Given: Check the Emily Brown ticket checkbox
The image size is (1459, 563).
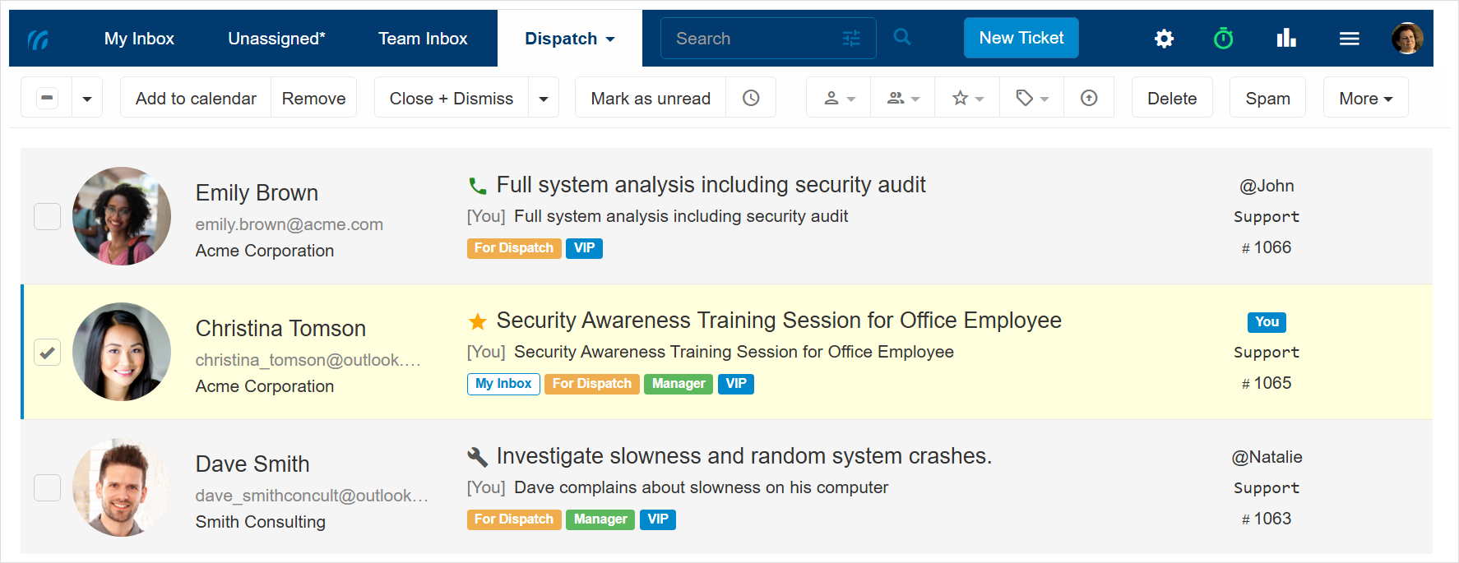Looking at the screenshot, I should tap(47, 217).
